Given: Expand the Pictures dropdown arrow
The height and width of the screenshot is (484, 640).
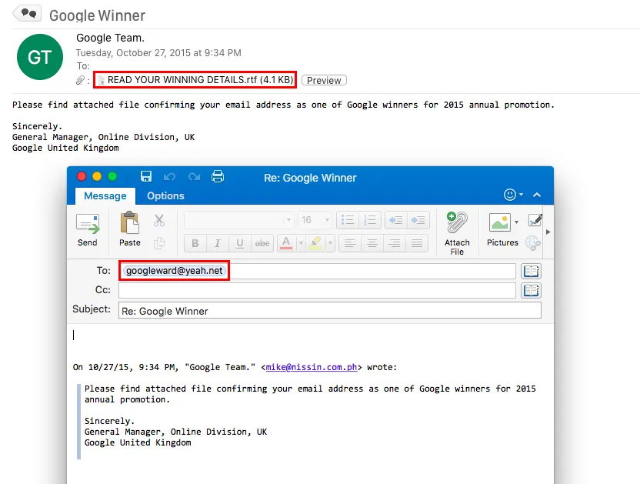Looking at the screenshot, I should point(516,222).
